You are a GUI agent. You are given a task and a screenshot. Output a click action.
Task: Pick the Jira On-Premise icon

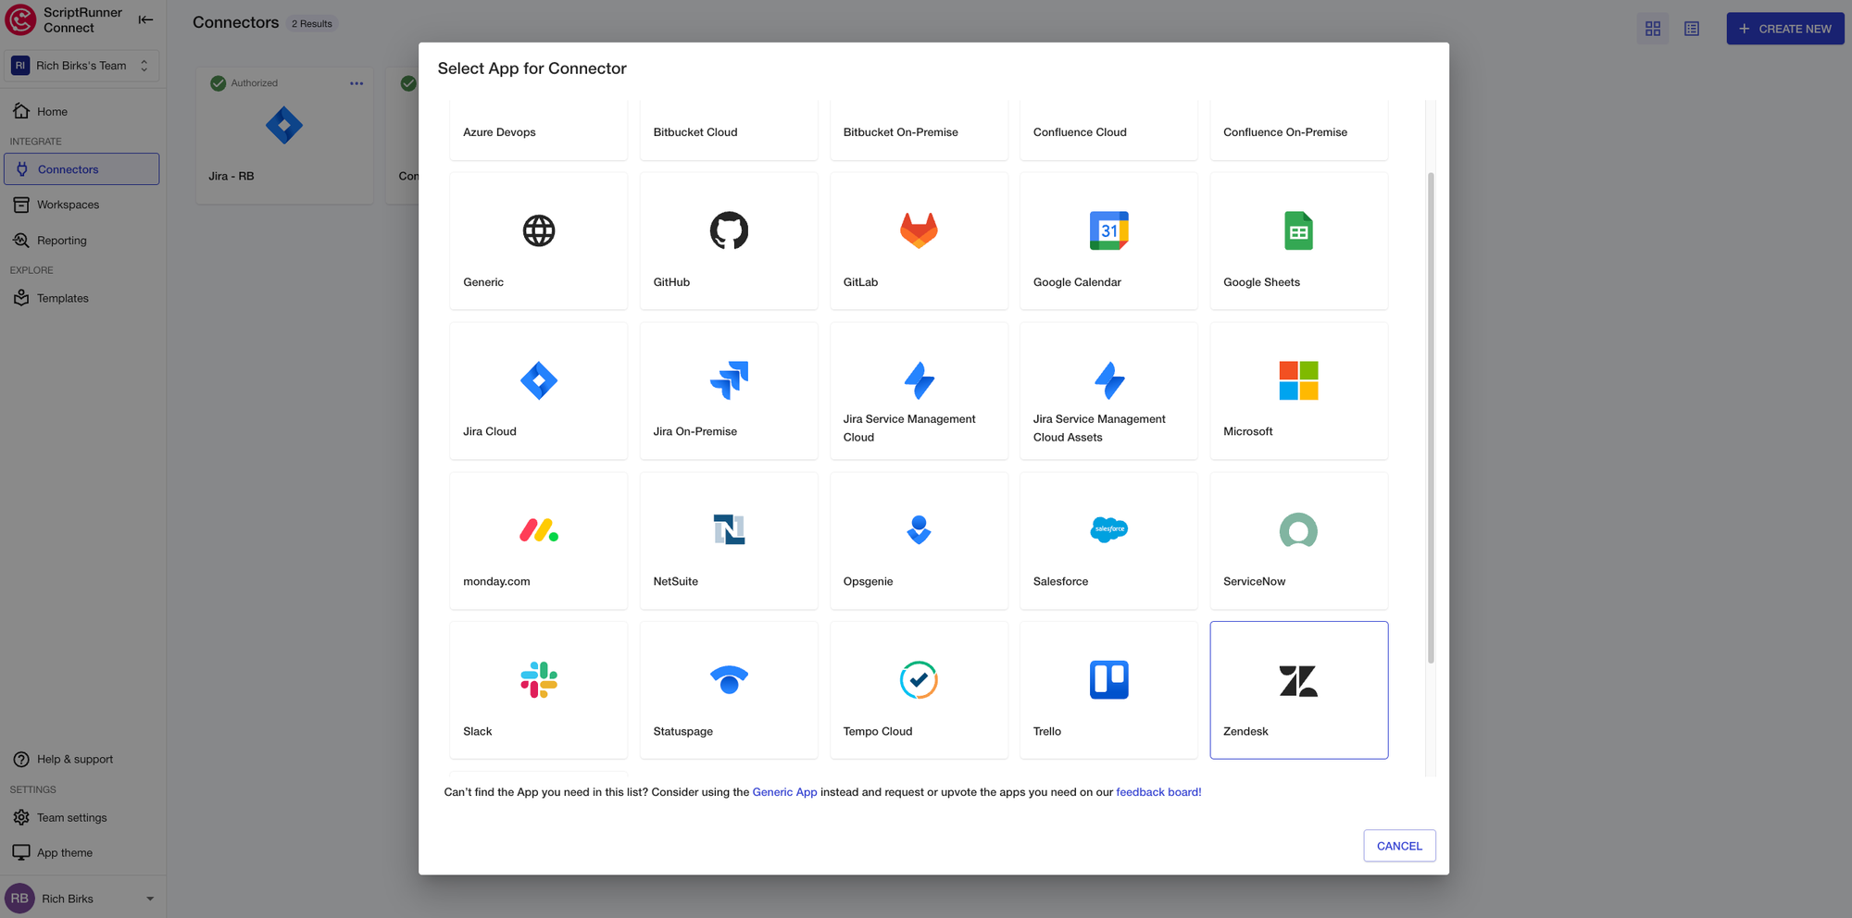pyautogui.click(x=729, y=380)
